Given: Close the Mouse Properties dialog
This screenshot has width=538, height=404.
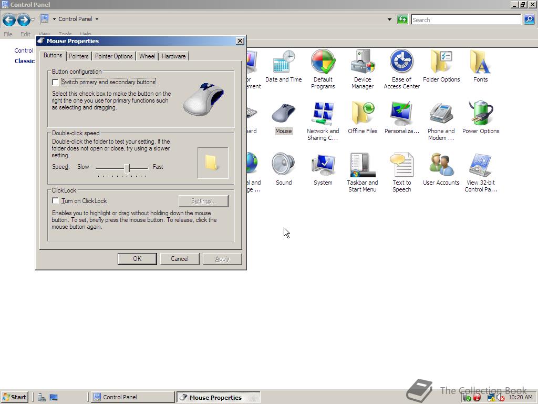Looking at the screenshot, I should click(240, 41).
